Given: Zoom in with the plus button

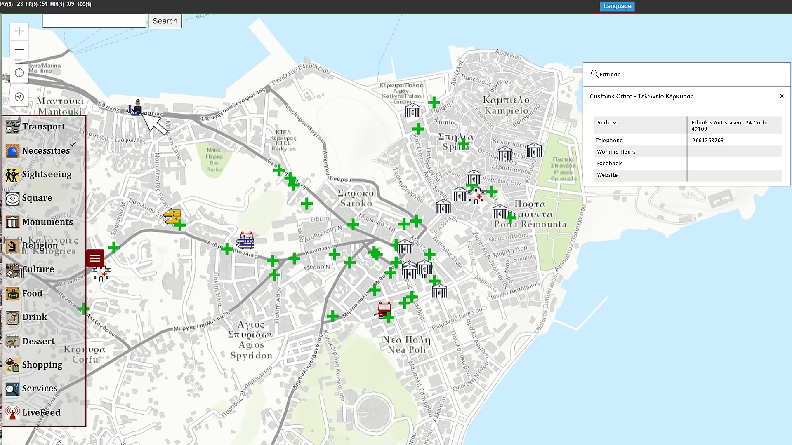Looking at the screenshot, I should [19, 31].
